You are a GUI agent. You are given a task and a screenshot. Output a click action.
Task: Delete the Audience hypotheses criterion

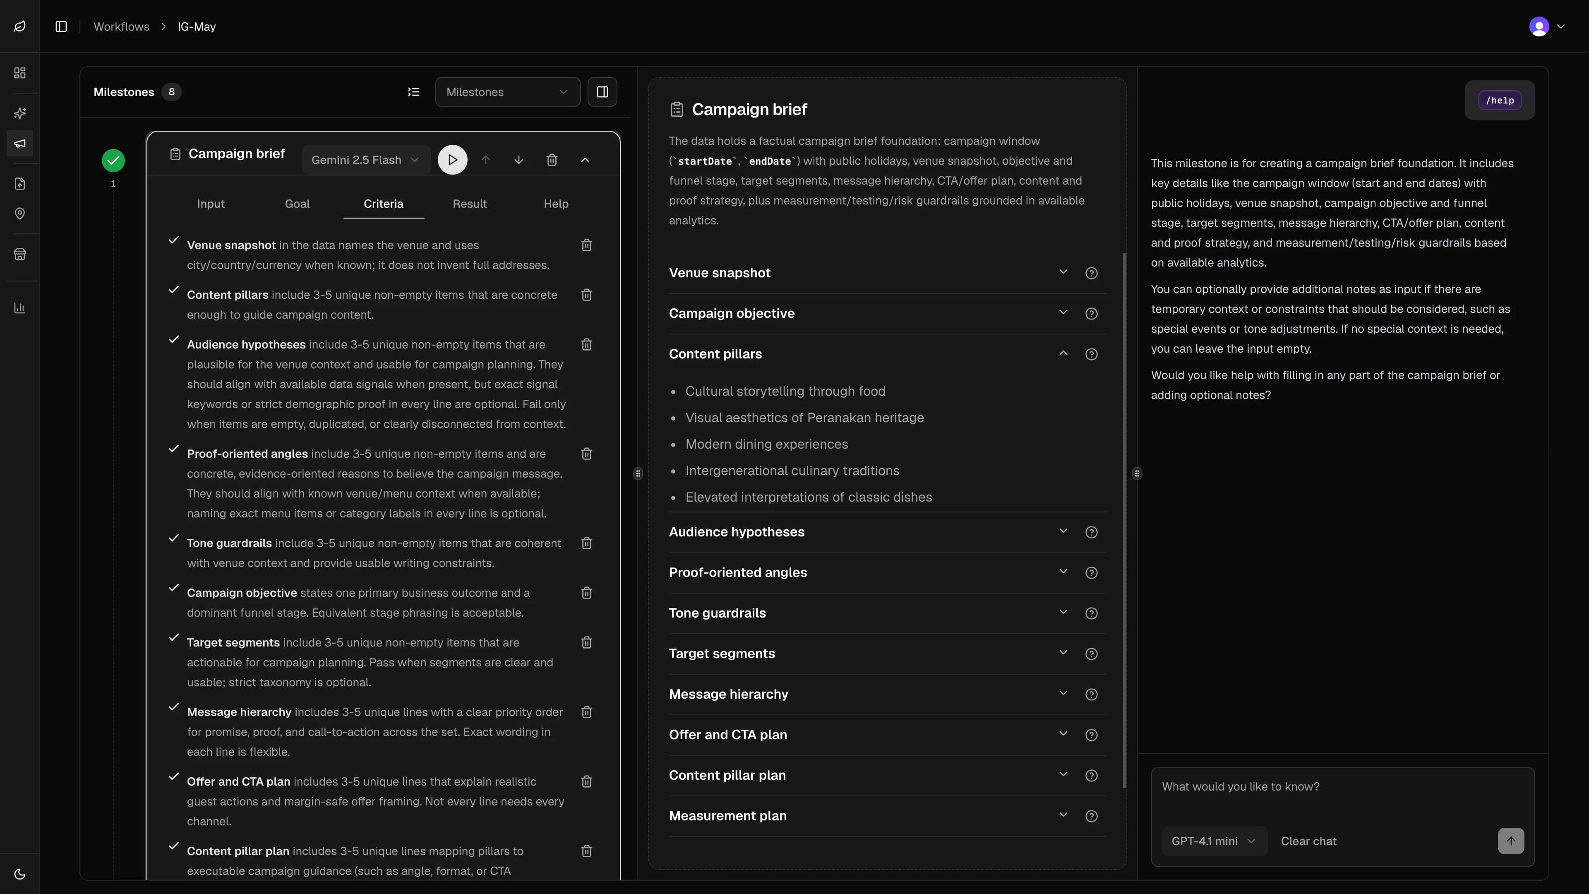tap(587, 344)
